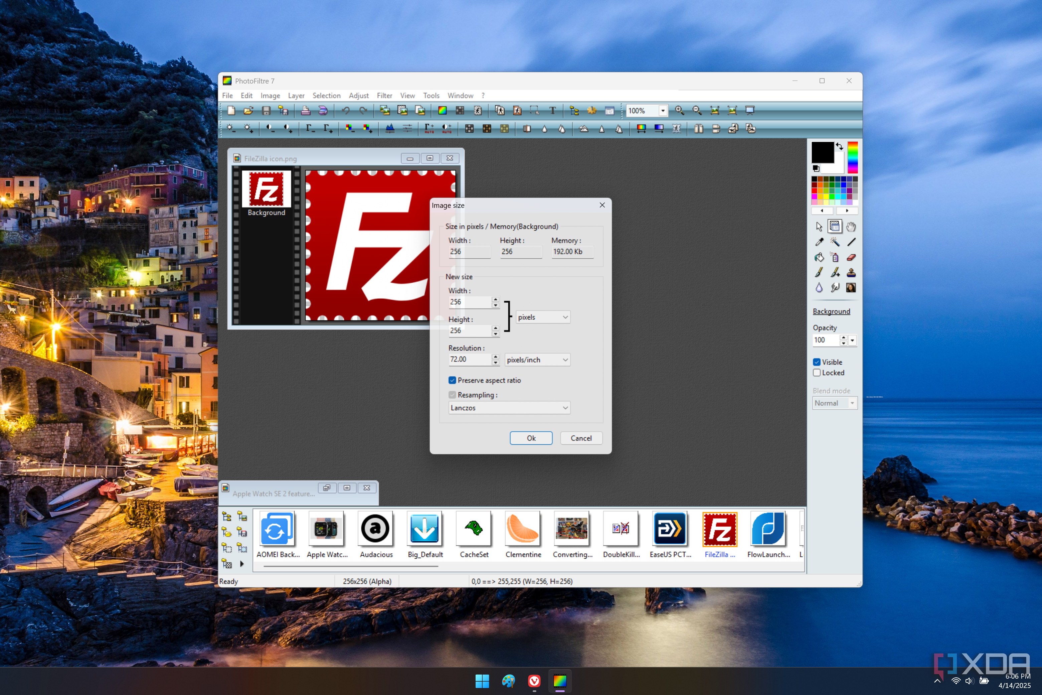1042x695 pixels.
Task: Click the Undo arrow icon
Action: point(346,110)
